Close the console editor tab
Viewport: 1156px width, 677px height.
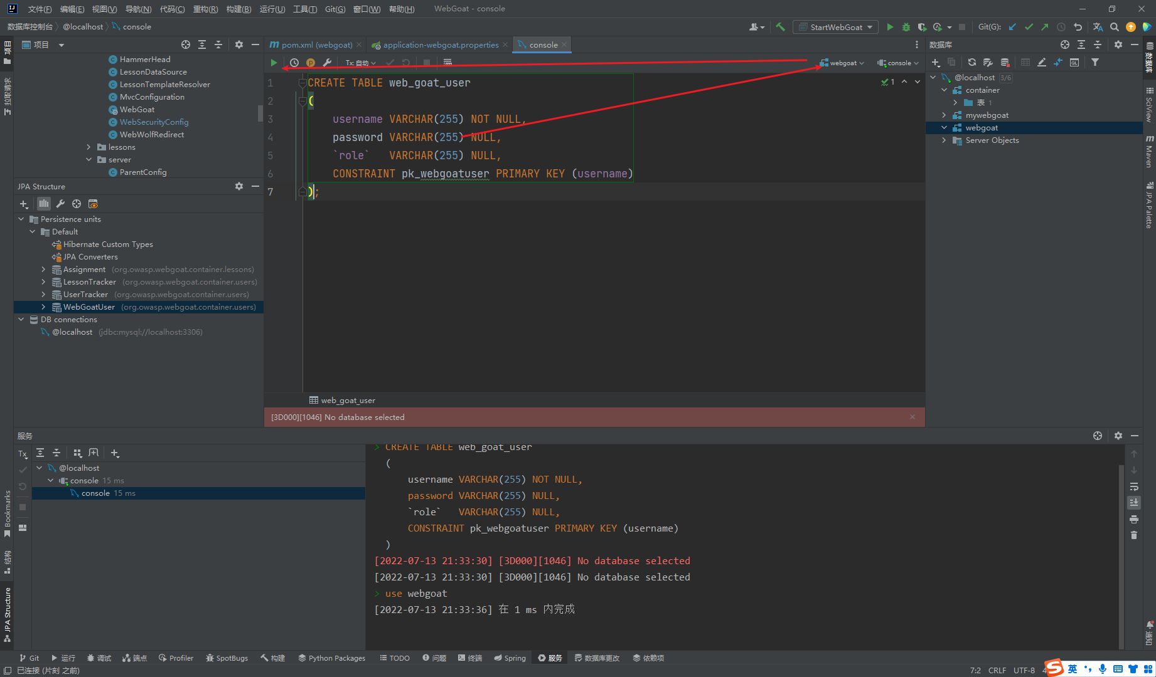(x=564, y=45)
